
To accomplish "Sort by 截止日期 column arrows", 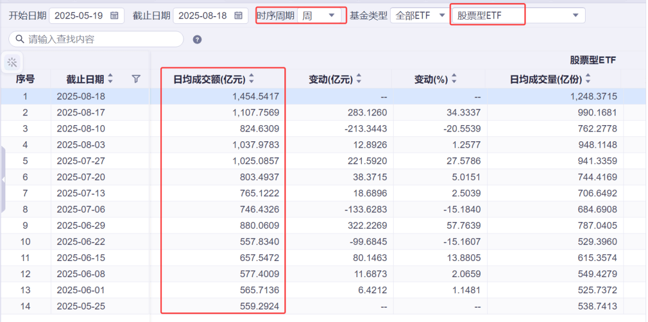I will [x=110, y=79].
